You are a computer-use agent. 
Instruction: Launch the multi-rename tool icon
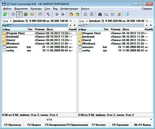(x=106, y=14)
